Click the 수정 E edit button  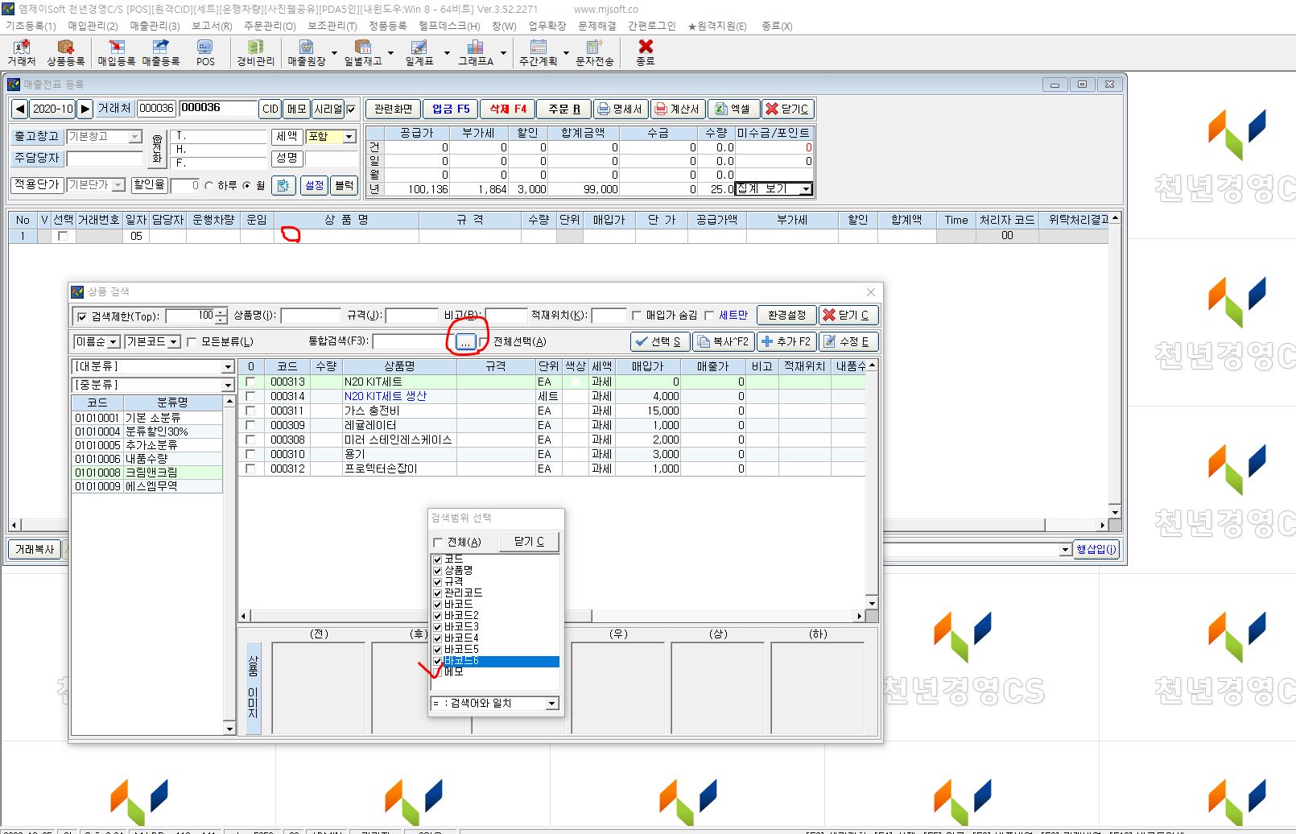(848, 341)
